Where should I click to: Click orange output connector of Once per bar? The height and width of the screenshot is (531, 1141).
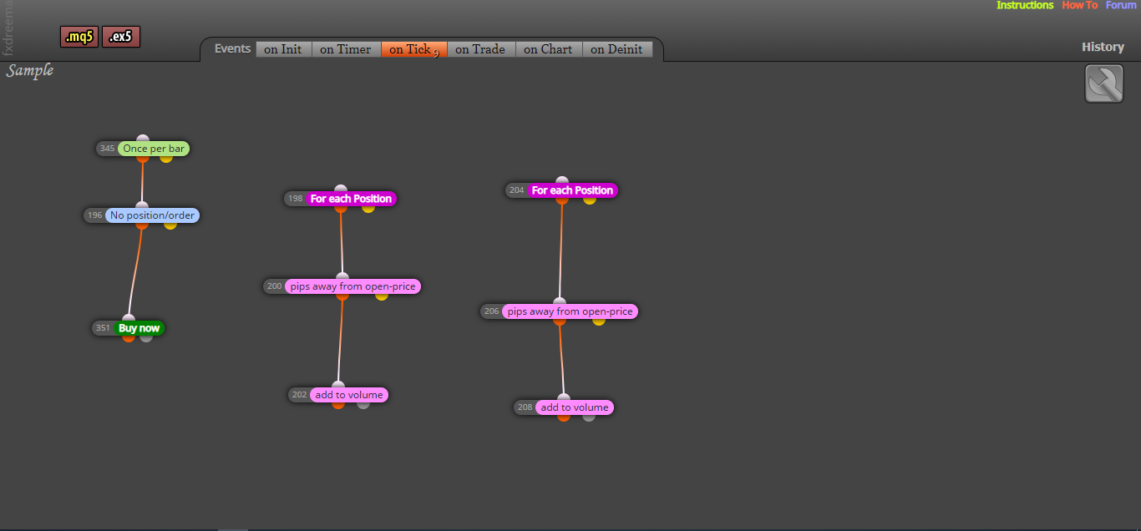click(x=143, y=157)
